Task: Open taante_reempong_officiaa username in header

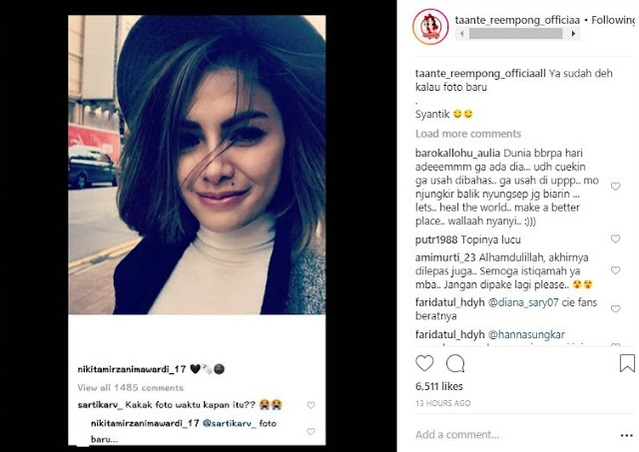Action: 517,20
